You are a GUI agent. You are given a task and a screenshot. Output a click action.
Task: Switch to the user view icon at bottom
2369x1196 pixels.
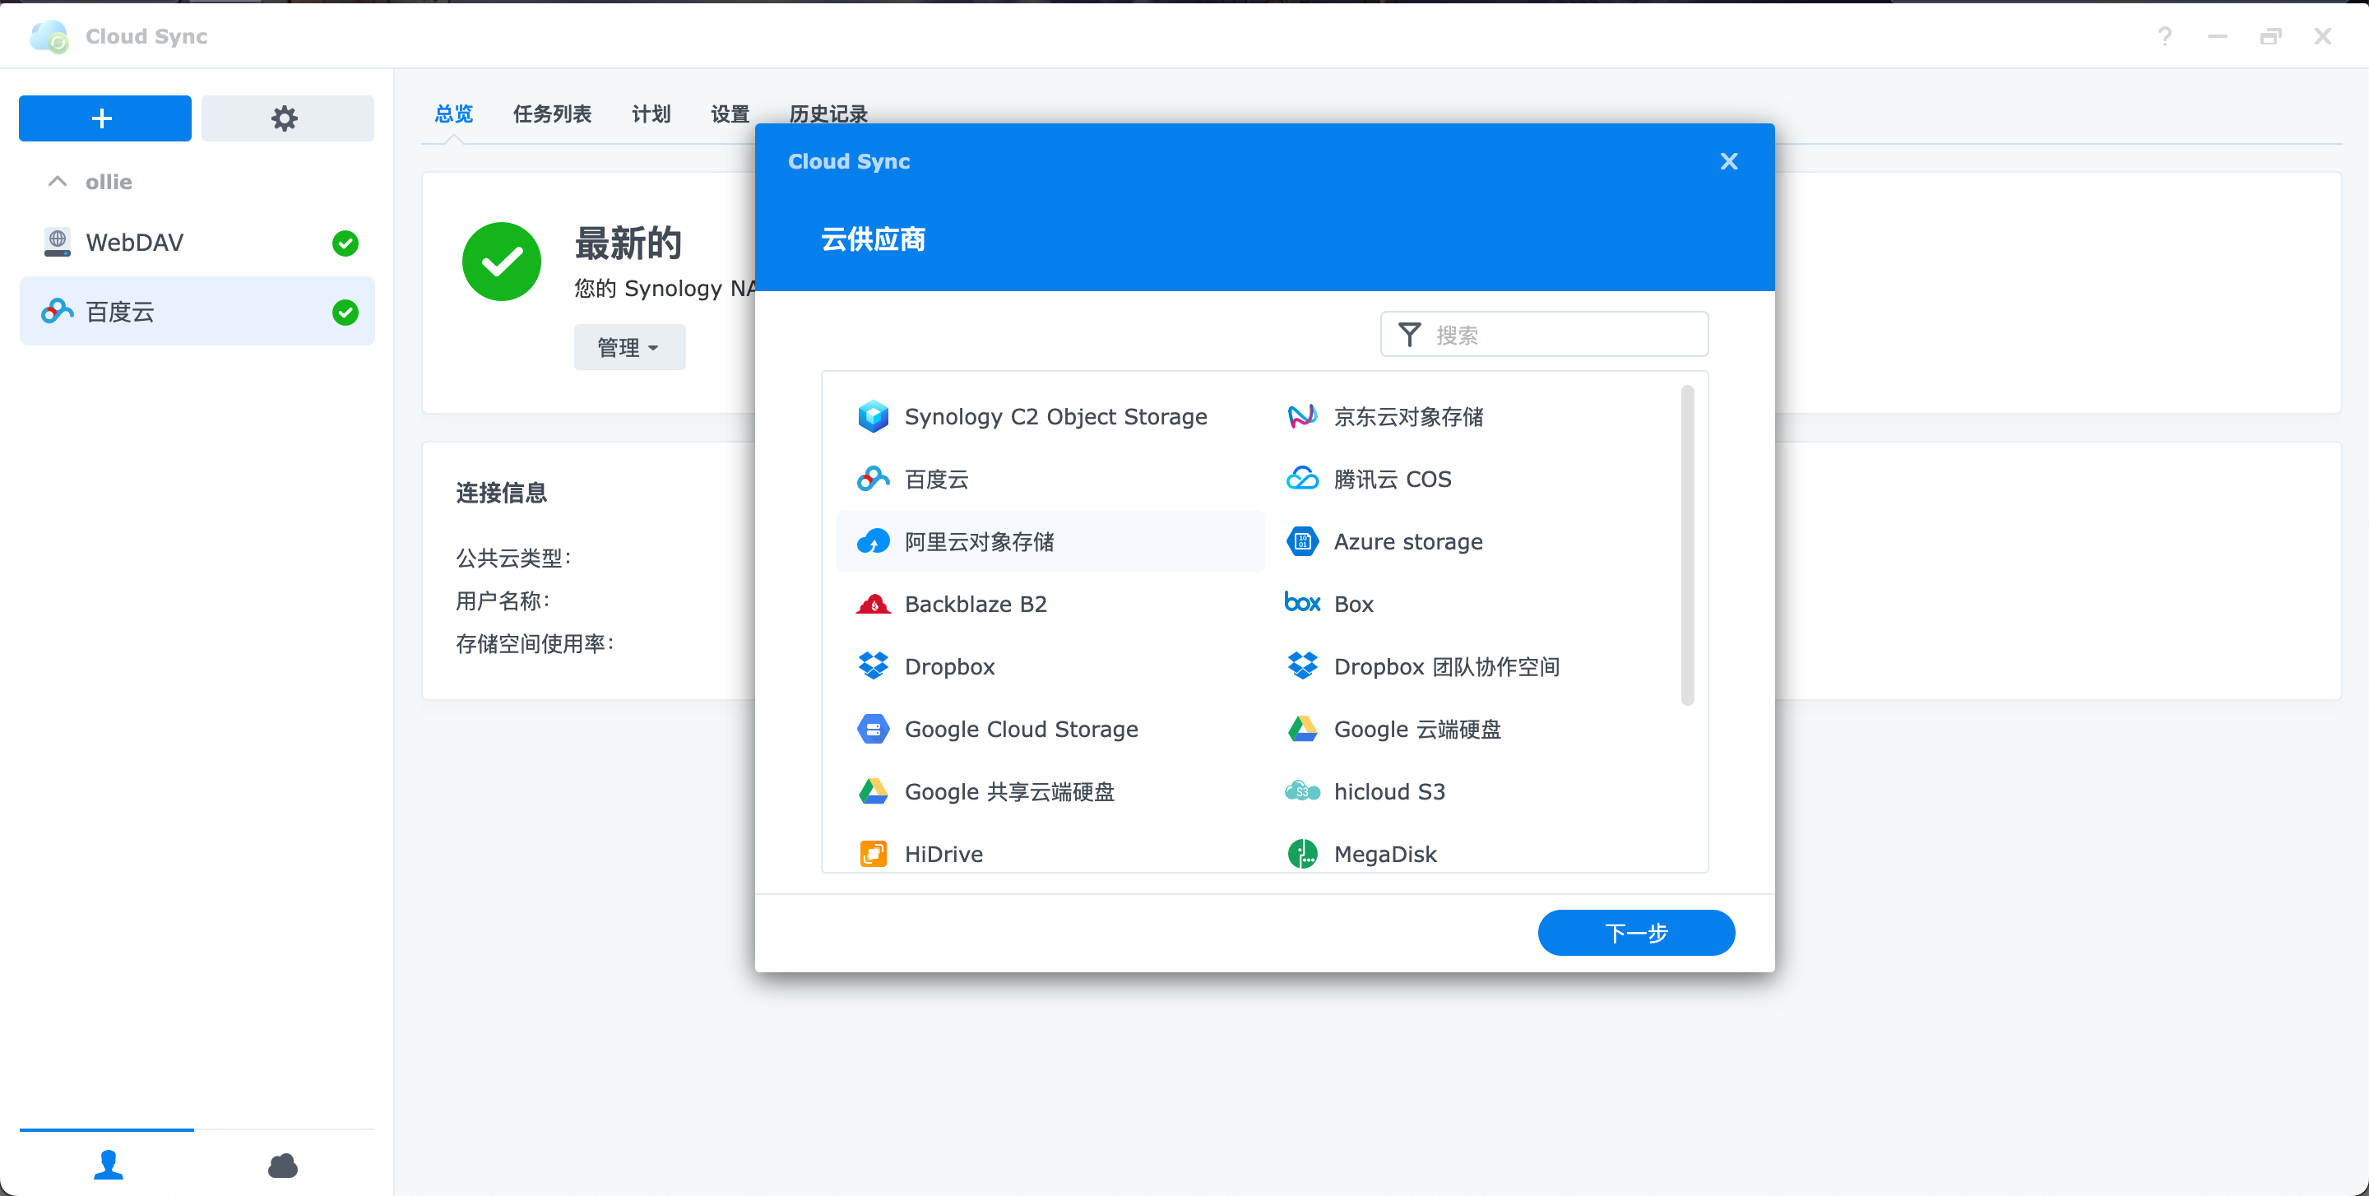[x=108, y=1165]
